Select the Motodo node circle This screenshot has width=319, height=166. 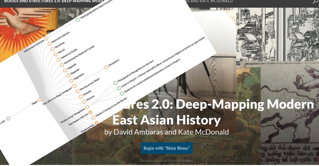click(x=81, y=96)
